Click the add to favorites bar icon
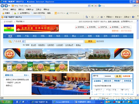This screenshot has height=104, width=139. (x=15, y=13)
